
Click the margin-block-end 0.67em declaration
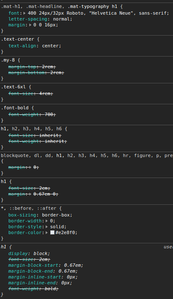pyautogui.click(x=43, y=271)
